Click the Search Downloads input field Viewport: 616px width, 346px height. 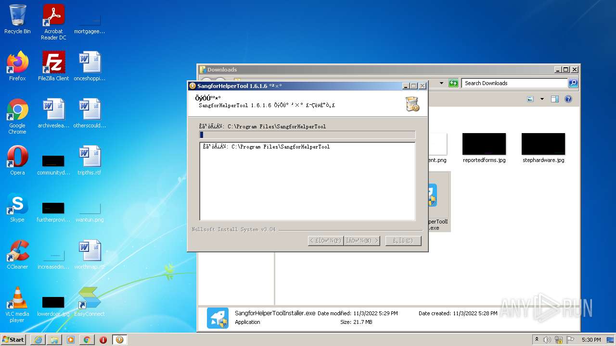click(514, 83)
